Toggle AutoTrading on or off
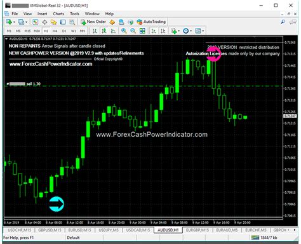 (x=151, y=22)
